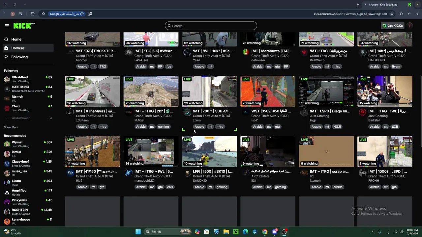Click the gaming tag under MAQ9 stream
The height and width of the screenshot is (237, 422).
tap(163, 127)
